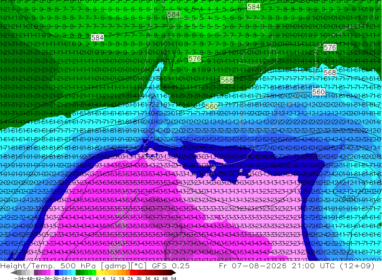Screen dimensions: 382x280
Task: Click the white 560 contour label
Action: tap(318, 92)
